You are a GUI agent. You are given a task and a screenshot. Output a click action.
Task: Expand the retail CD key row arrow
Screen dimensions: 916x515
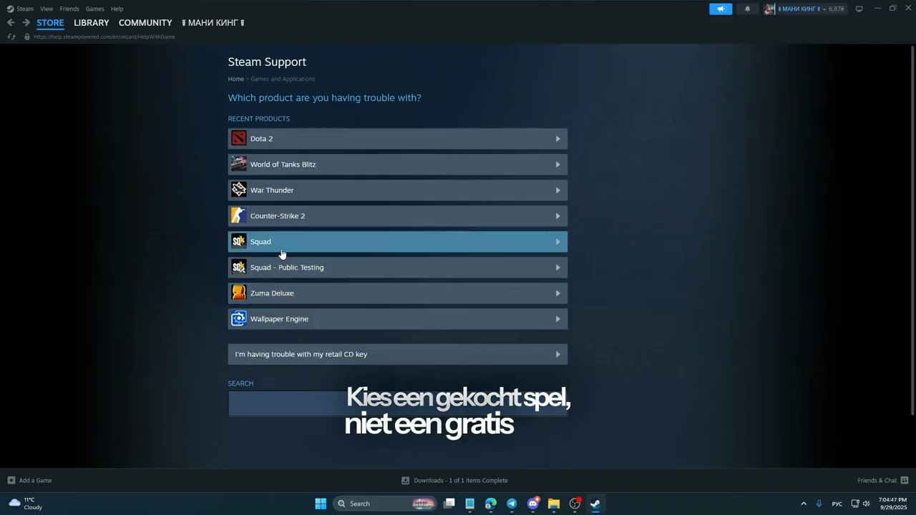click(x=557, y=354)
